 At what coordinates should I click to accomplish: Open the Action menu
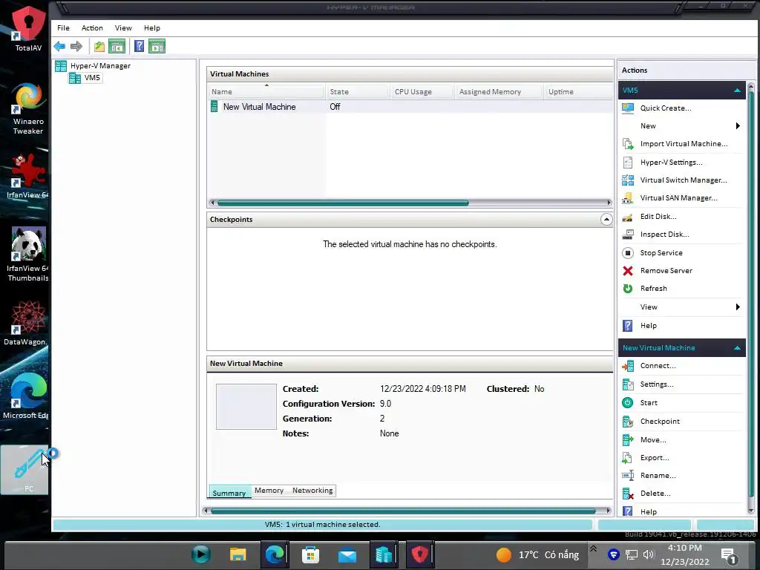tap(92, 28)
